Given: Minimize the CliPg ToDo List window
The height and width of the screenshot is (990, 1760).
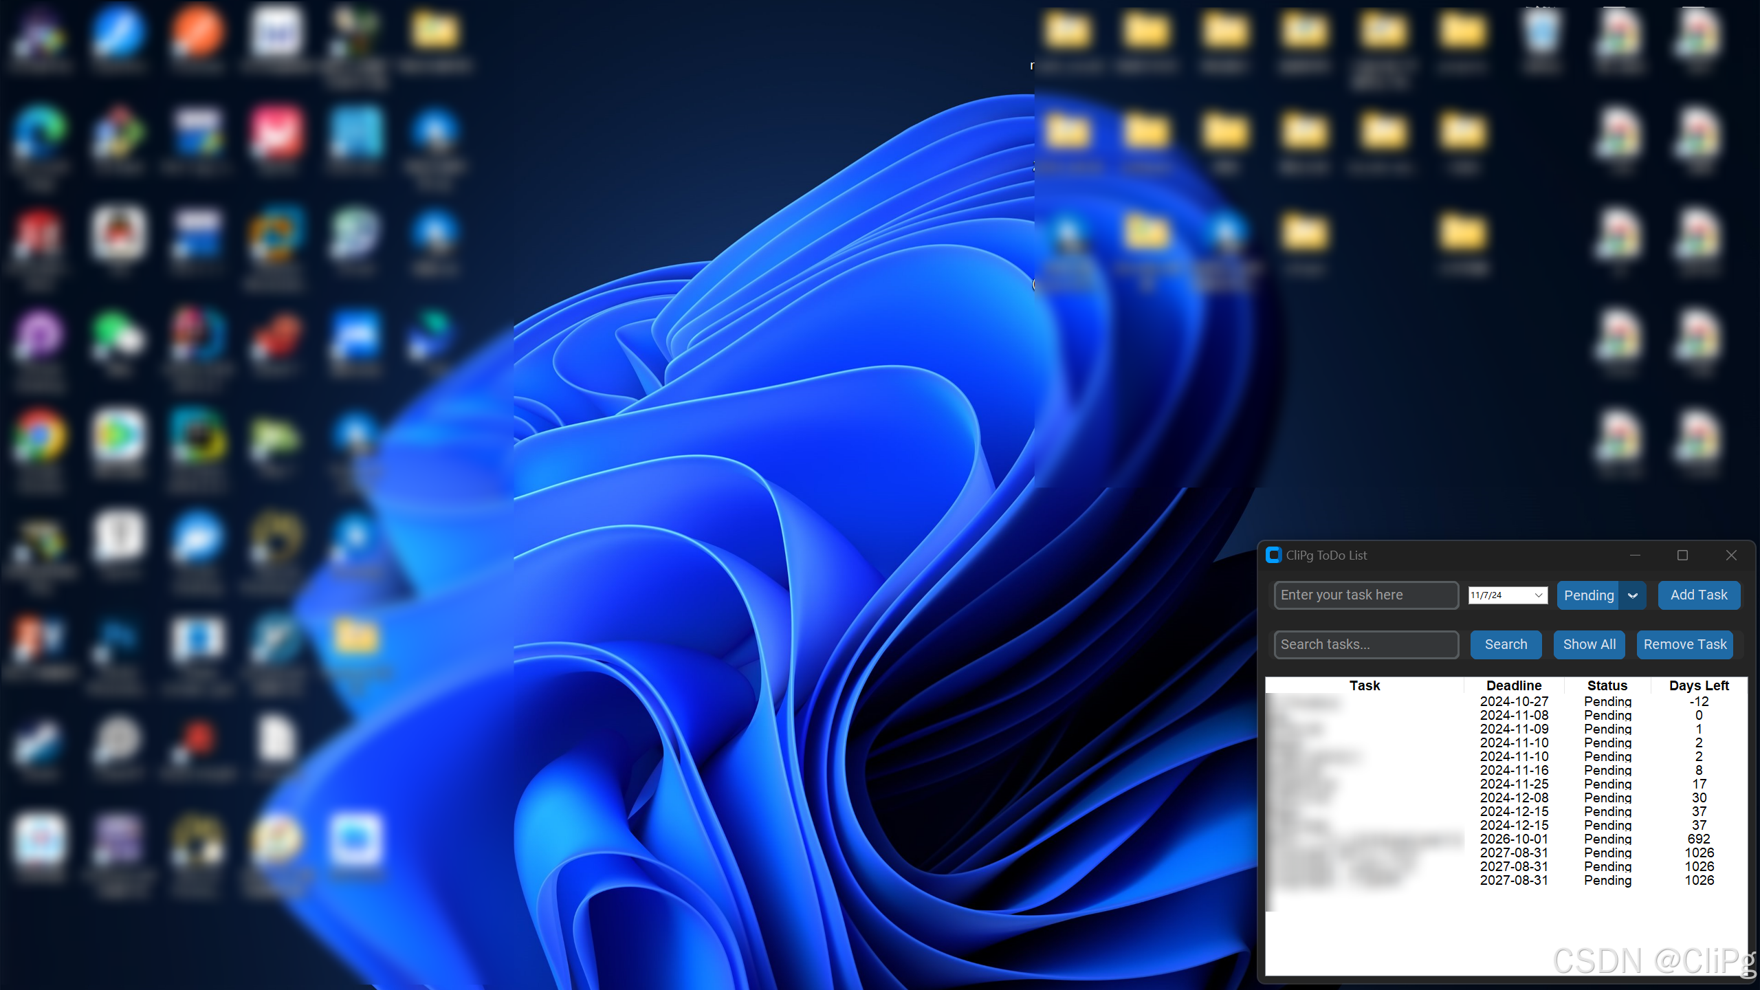Looking at the screenshot, I should pyautogui.click(x=1635, y=555).
